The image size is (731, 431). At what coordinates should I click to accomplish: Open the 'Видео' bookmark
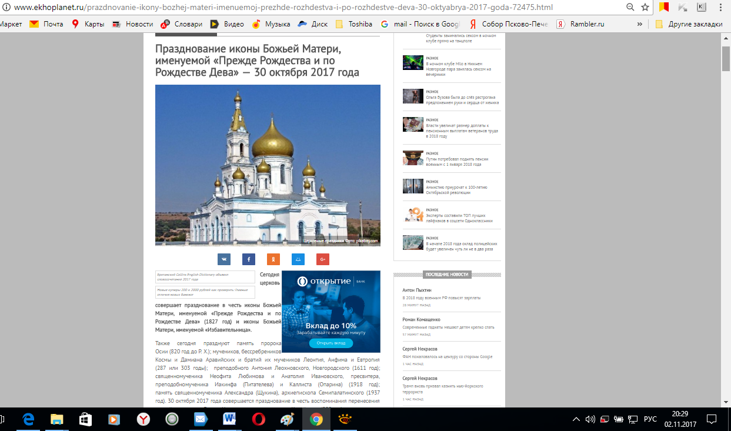pos(227,24)
